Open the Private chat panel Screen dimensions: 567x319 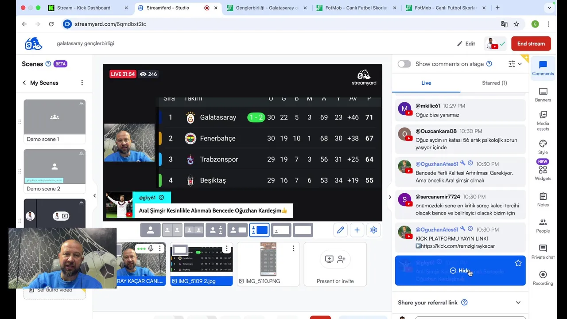click(x=543, y=251)
